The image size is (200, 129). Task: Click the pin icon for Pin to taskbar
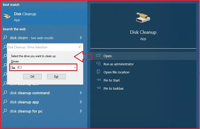[x=98, y=88]
